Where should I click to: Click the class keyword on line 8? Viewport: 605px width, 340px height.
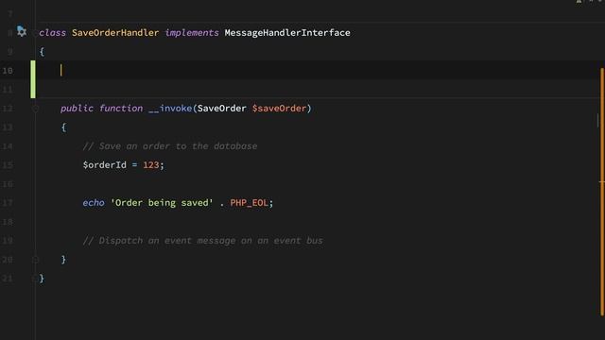coord(53,33)
